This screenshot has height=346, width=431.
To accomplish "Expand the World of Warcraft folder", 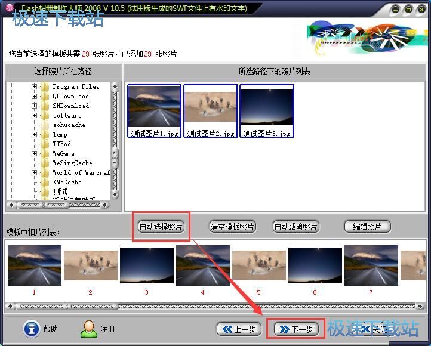I will coord(34,173).
